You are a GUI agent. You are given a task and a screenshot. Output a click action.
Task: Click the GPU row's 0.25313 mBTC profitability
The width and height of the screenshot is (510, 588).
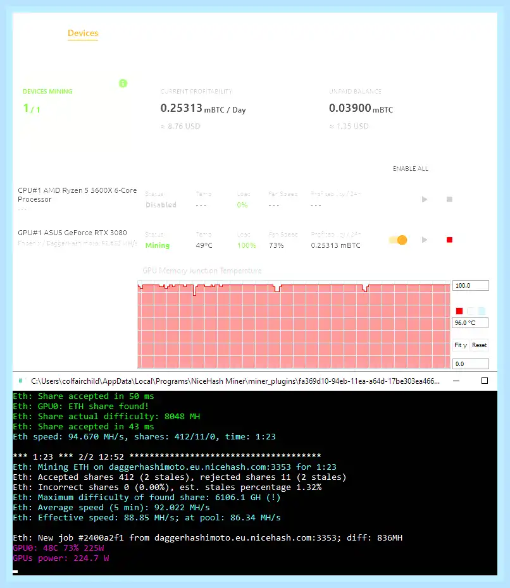coord(335,245)
